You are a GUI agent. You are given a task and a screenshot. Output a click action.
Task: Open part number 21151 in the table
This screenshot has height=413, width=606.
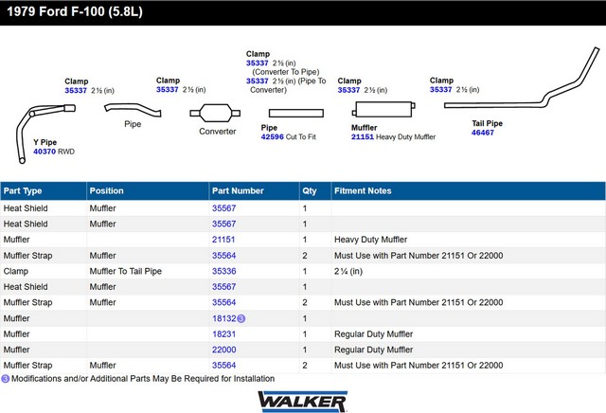(223, 240)
